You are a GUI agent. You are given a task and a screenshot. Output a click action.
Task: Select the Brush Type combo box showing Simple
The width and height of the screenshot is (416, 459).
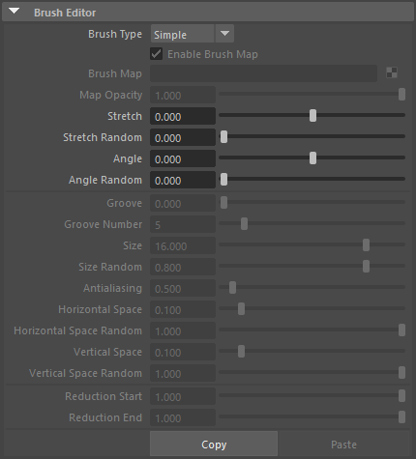pyautogui.click(x=193, y=34)
